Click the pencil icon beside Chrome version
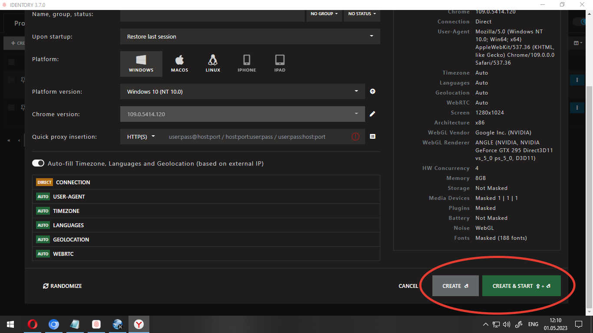This screenshot has height=333, width=593. click(x=372, y=114)
